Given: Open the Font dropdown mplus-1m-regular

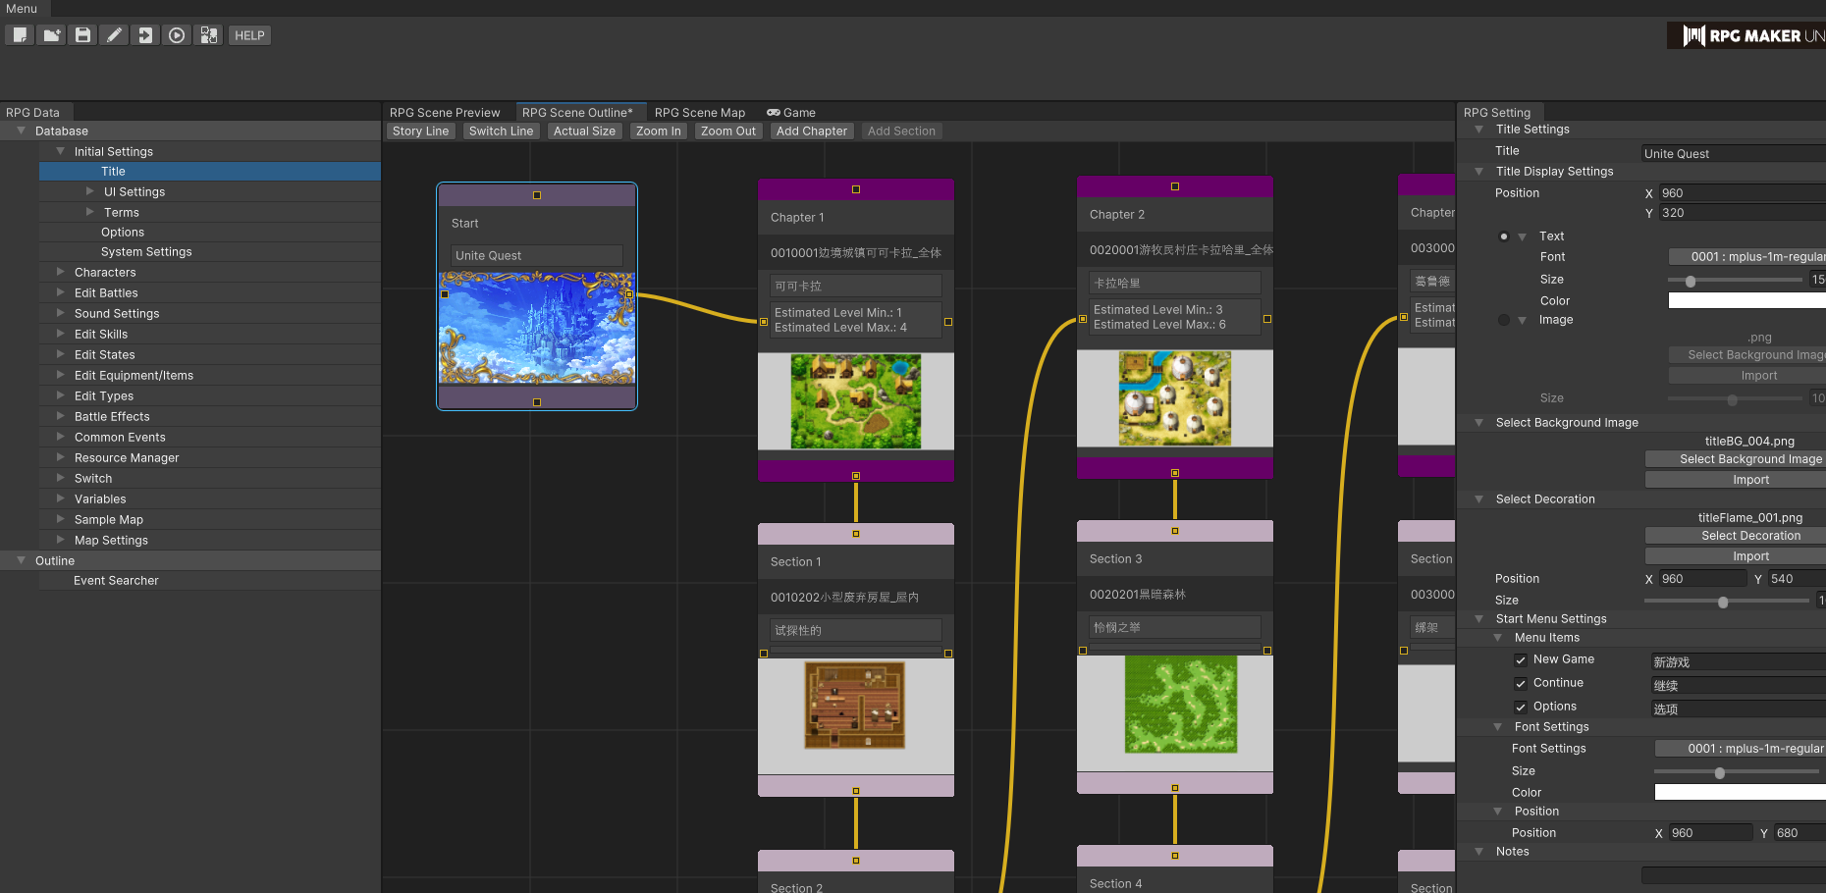Looking at the screenshot, I should pyautogui.click(x=1747, y=257).
